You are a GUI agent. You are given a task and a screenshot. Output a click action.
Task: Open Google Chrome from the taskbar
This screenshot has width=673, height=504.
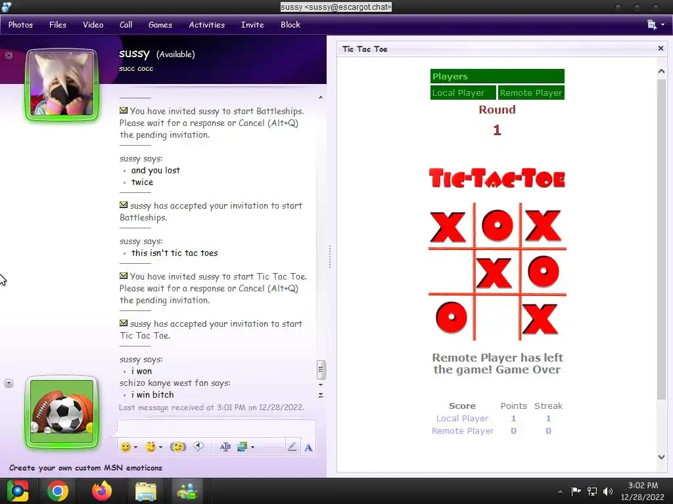pyautogui.click(x=58, y=491)
